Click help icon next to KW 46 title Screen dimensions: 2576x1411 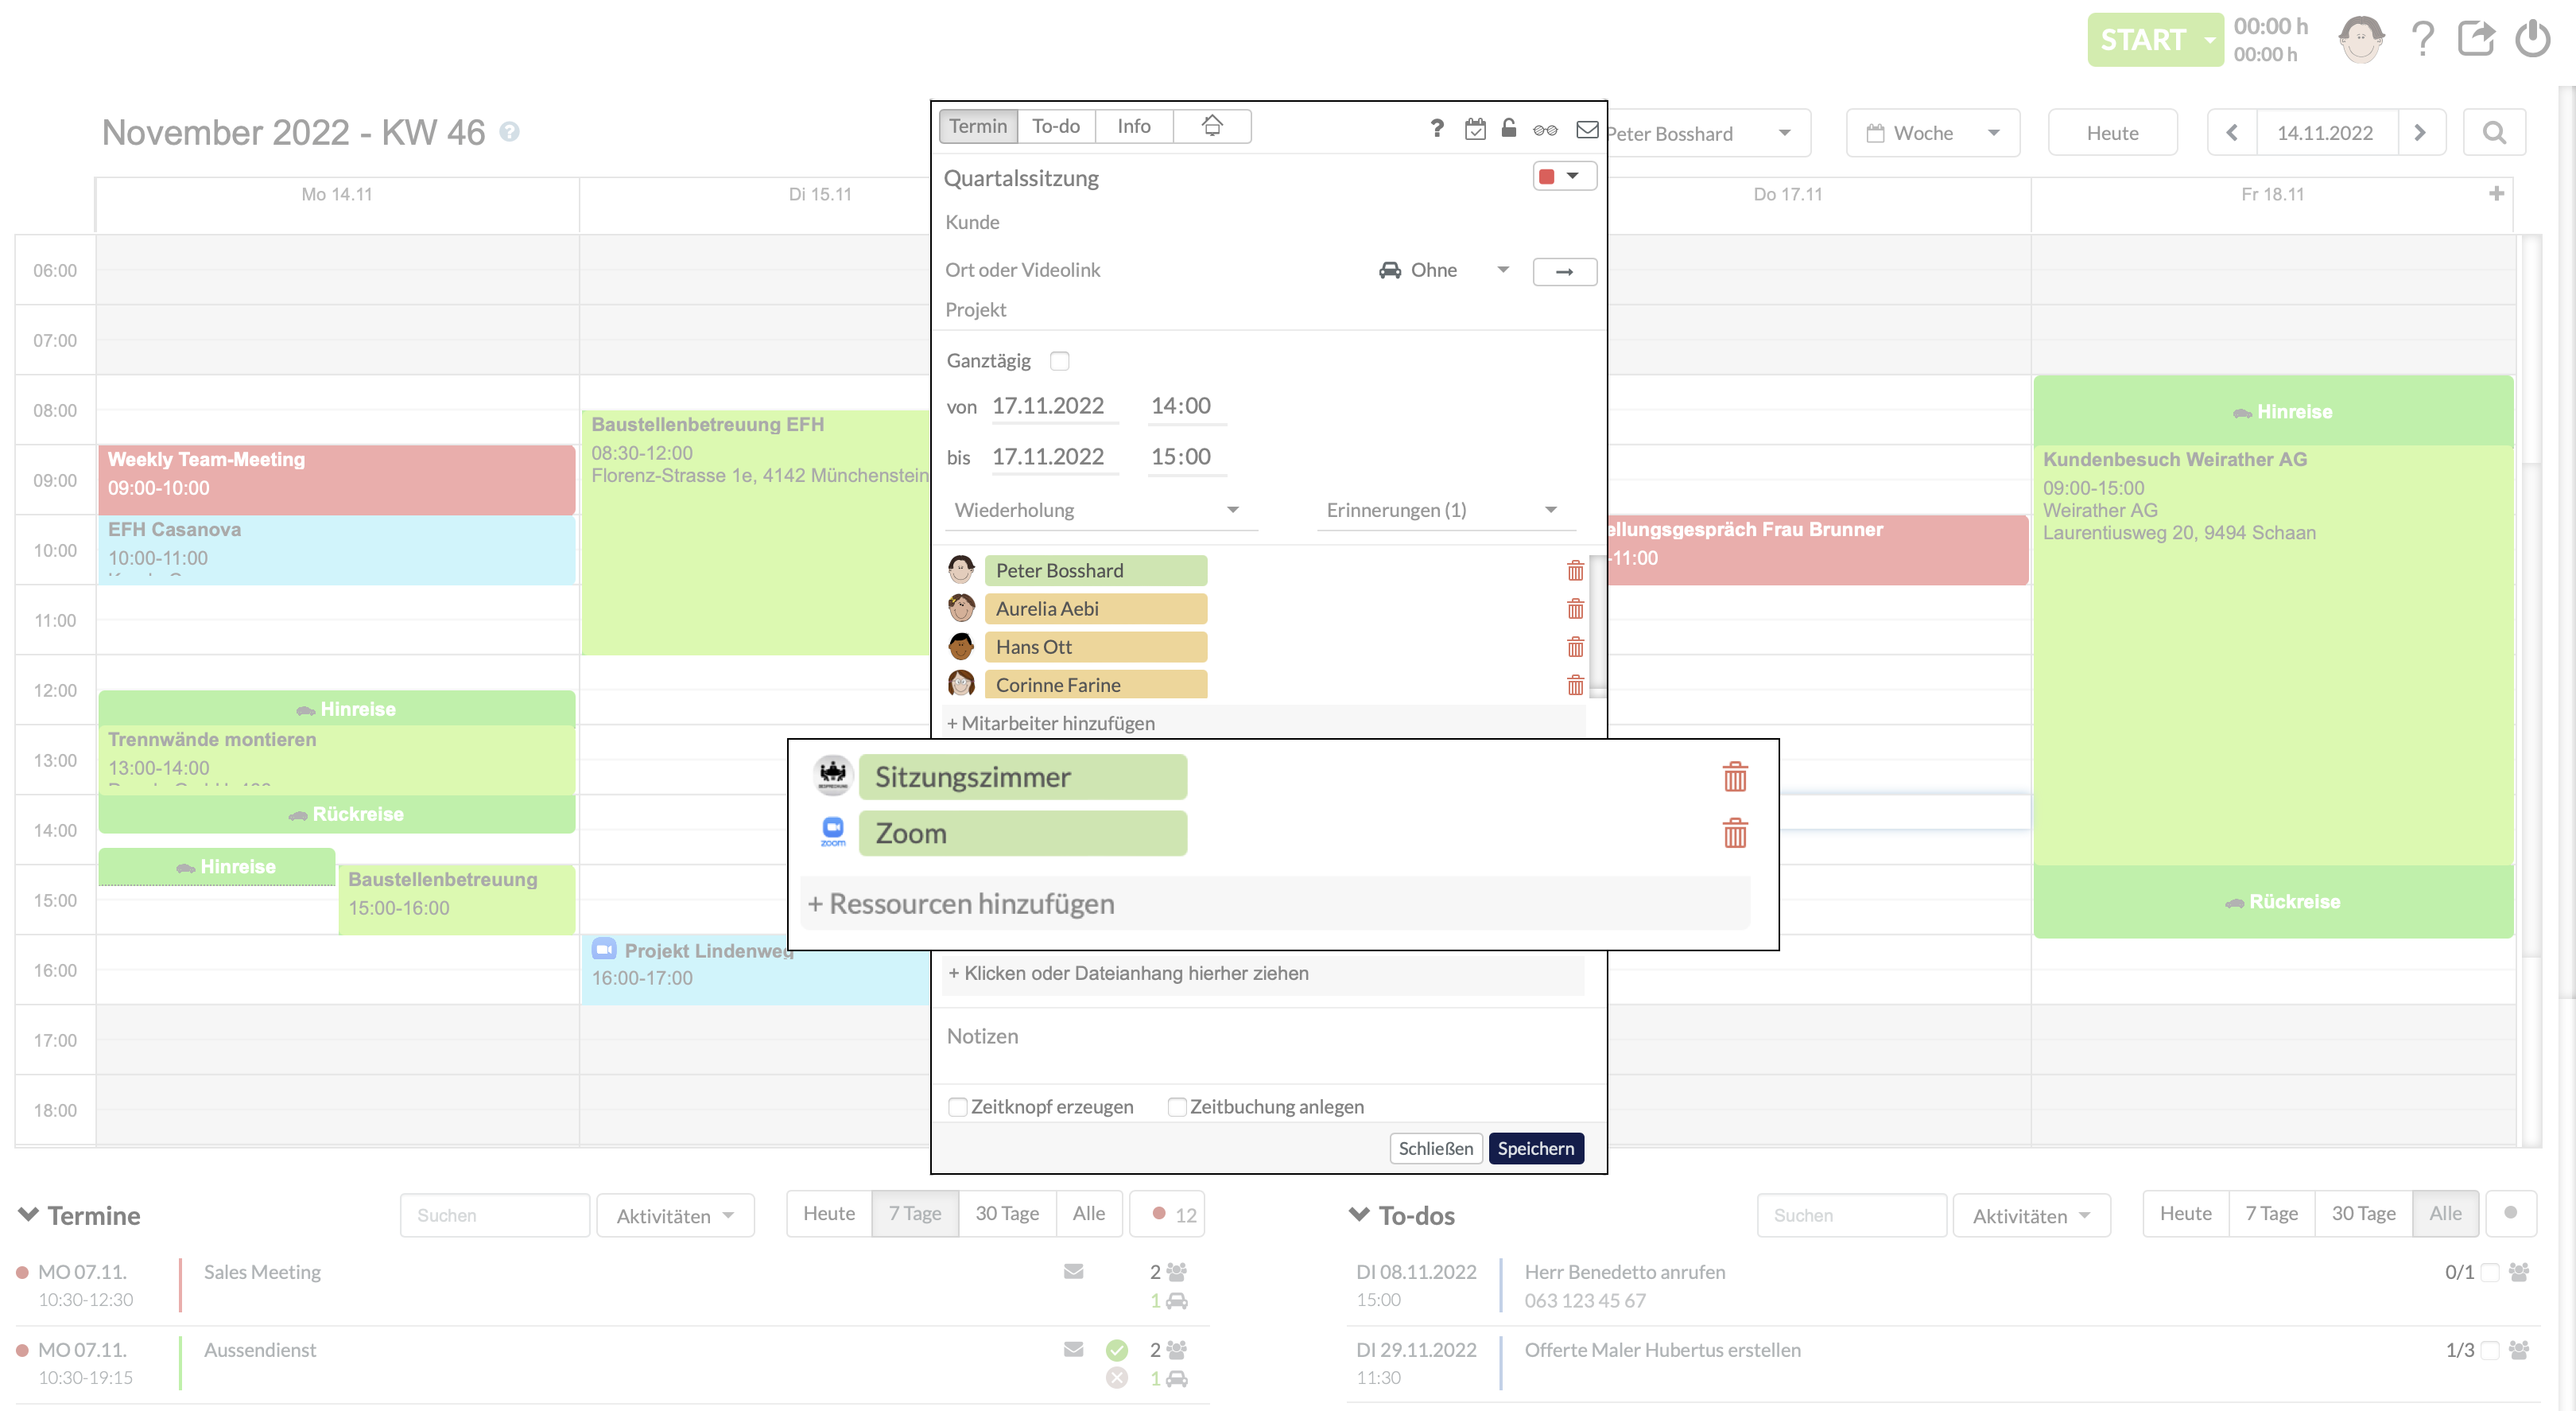tap(509, 132)
